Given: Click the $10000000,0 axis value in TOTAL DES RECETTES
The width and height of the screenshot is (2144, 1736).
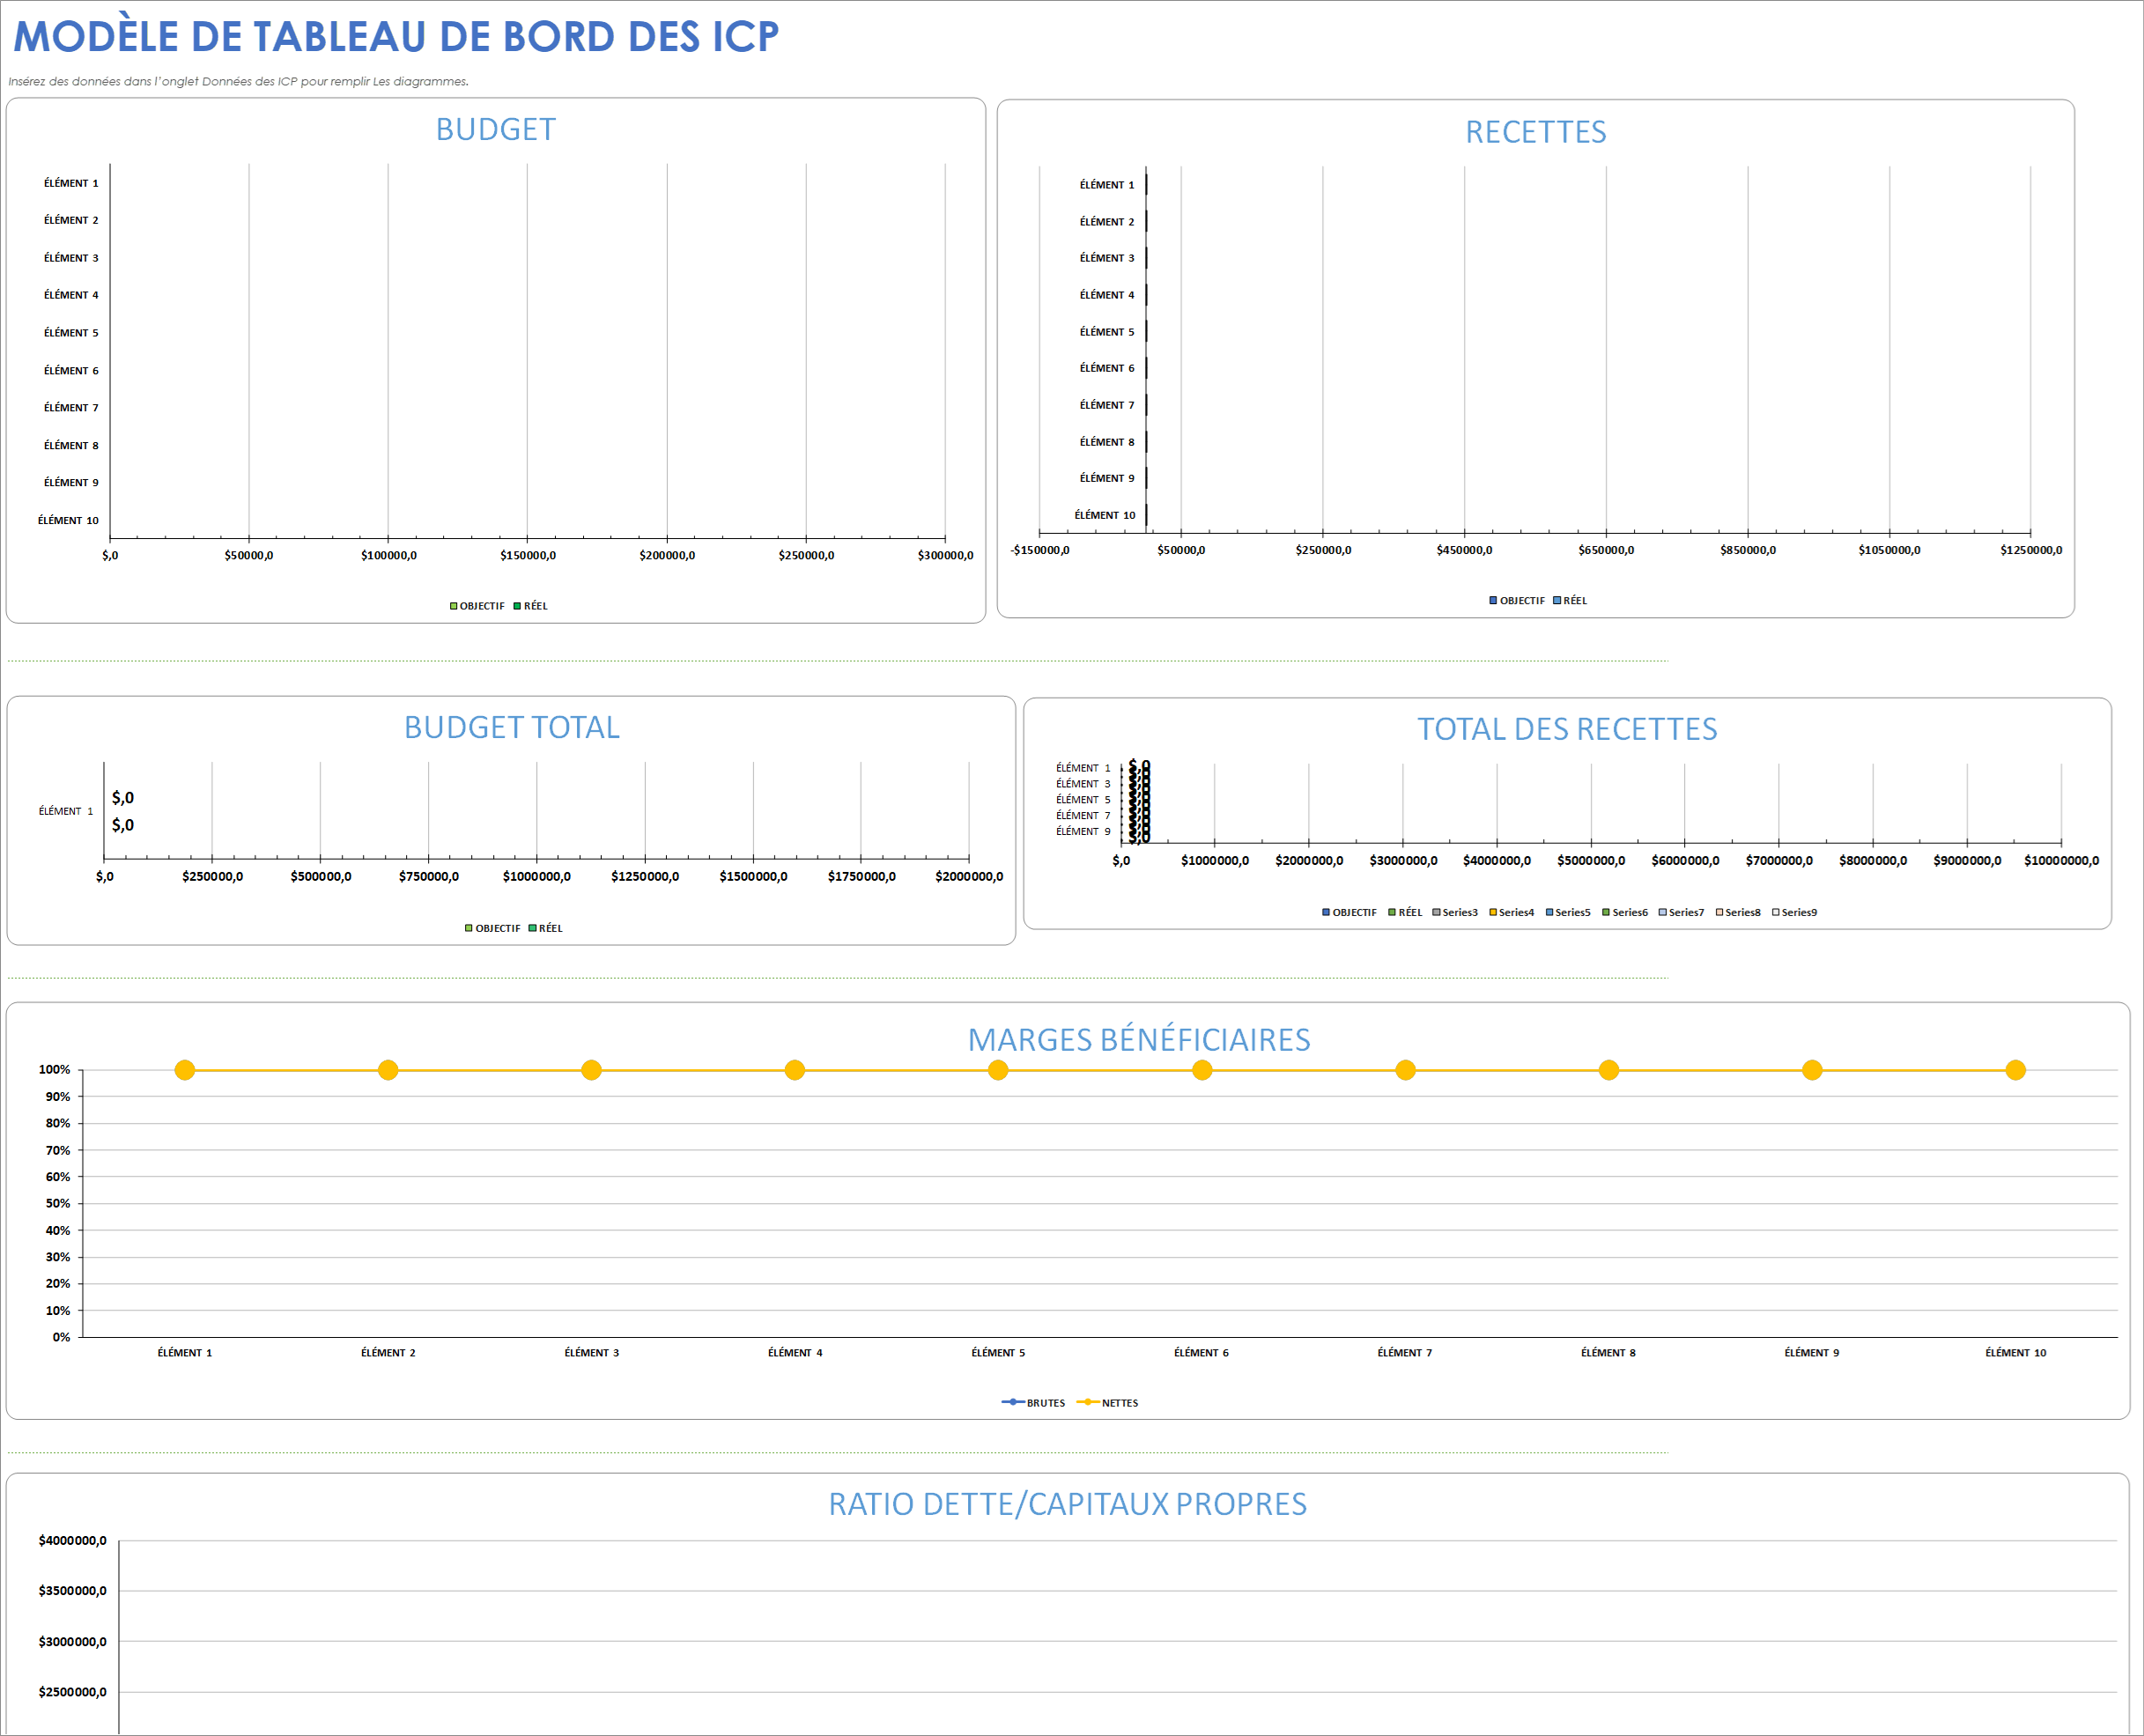Looking at the screenshot, I should pos(2061,861).
